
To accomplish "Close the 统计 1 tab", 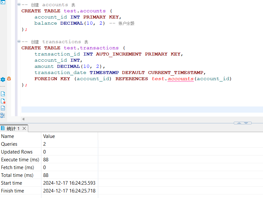I will point(24,129).
